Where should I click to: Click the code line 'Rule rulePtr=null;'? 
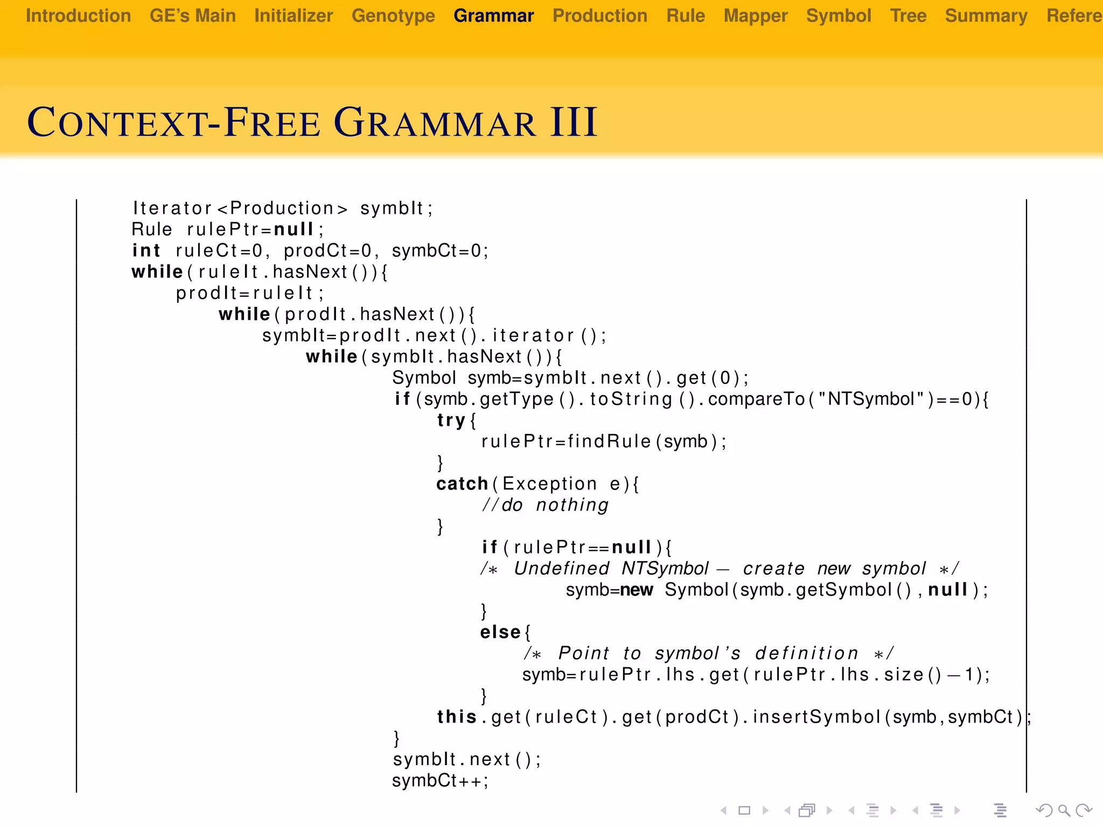228,229
